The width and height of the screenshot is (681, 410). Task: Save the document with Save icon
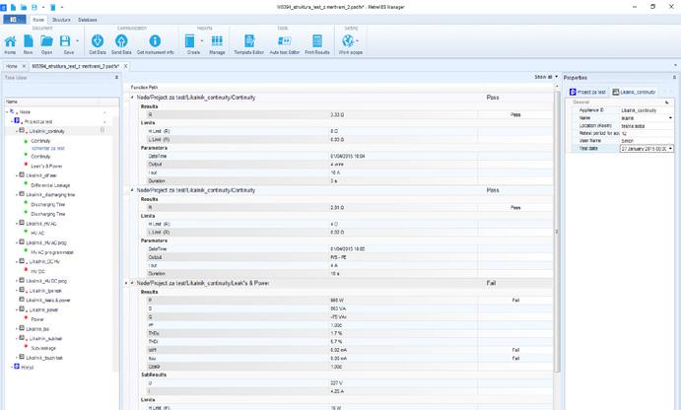coord(65,41)
